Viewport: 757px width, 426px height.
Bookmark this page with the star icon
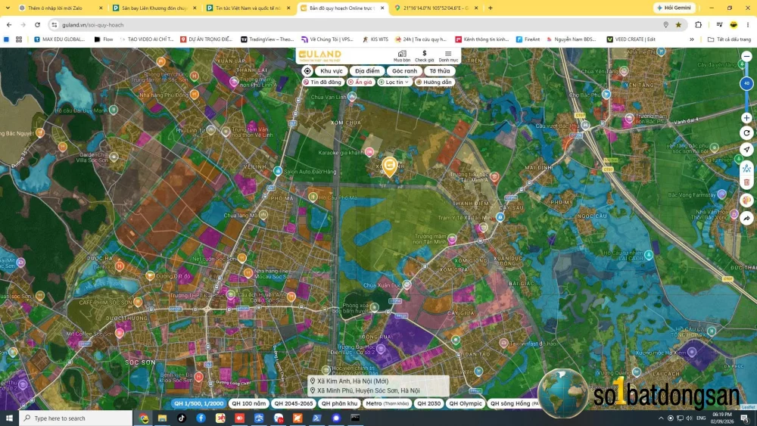(x=678, y=25)
